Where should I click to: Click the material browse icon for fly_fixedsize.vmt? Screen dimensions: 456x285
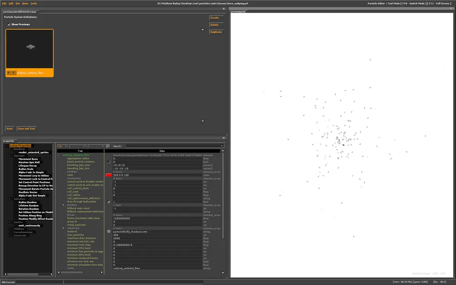point(109,232)
